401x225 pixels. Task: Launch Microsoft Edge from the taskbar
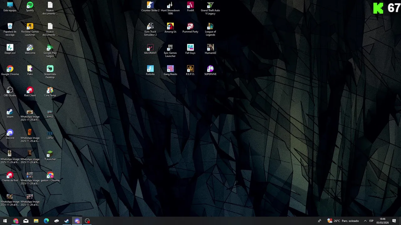click(46, 221)
